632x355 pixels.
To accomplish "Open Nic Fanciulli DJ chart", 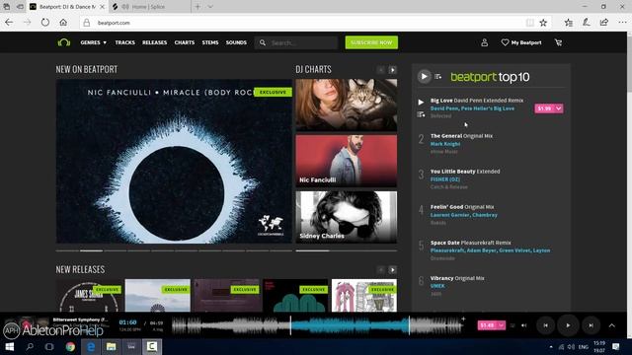I will pyautogui.click(x=347, y=161).
